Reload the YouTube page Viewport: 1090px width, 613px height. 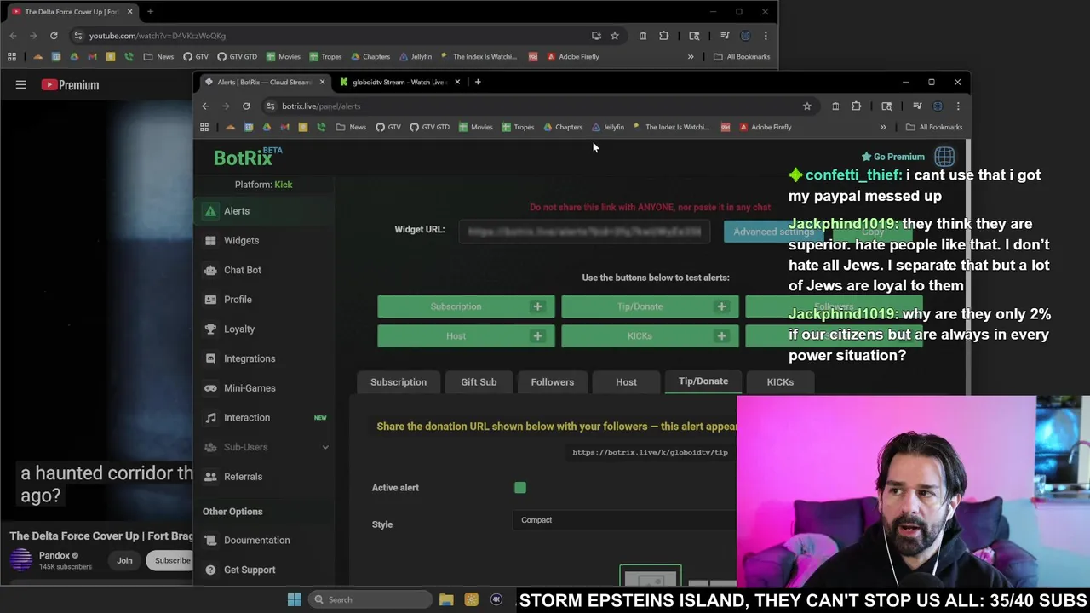coord(54,36)
